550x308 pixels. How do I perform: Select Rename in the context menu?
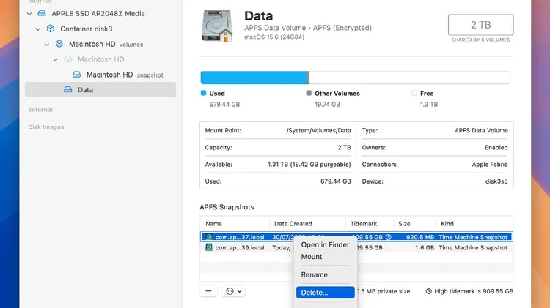coord(314,274)
